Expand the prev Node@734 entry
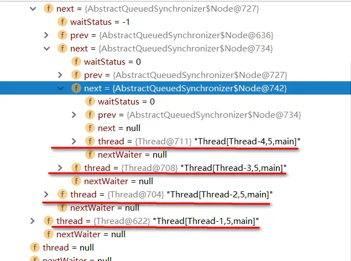 74,115
